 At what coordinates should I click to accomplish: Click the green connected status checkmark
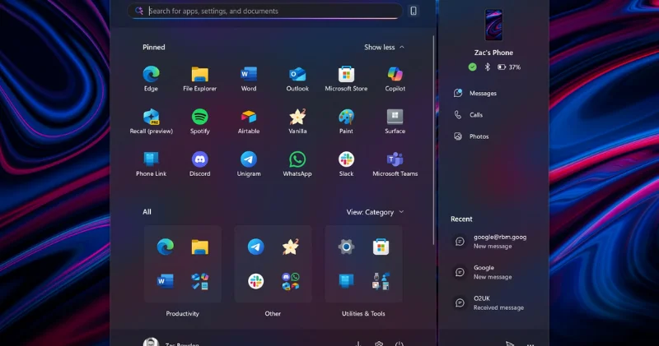coord(472,67)
